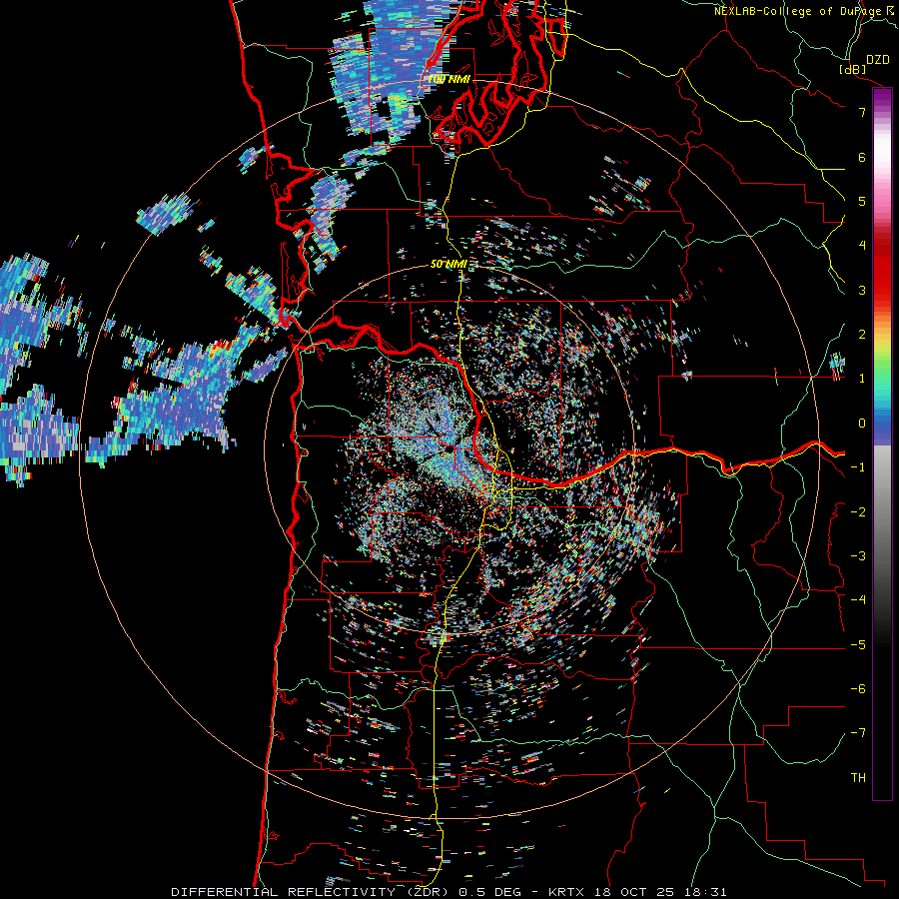Click the '[dB]' units label
899x899 pixels.
pyautogui.click(x=852, y=69)
